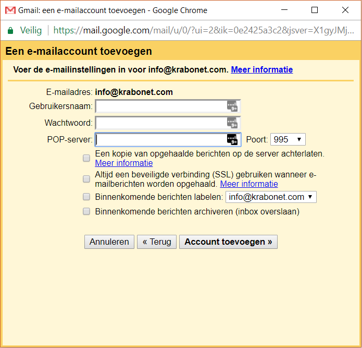This screenshot has height=348, width=362.
Task: Tick the 'Binnenkomende berichten labelen' checkbox
Action: point(86,197)
